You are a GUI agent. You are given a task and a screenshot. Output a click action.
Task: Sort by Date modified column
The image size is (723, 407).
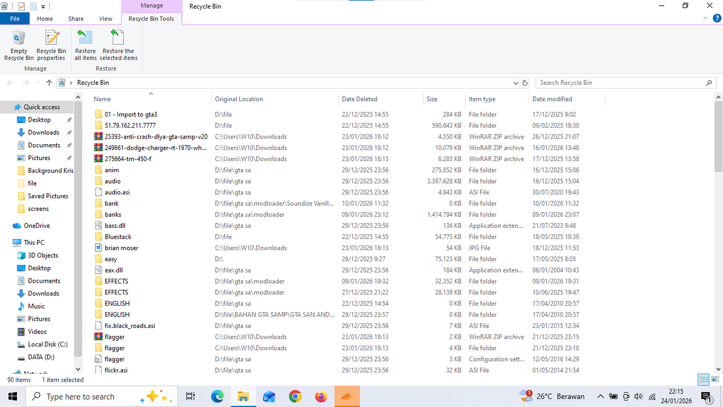click(567, 99)
